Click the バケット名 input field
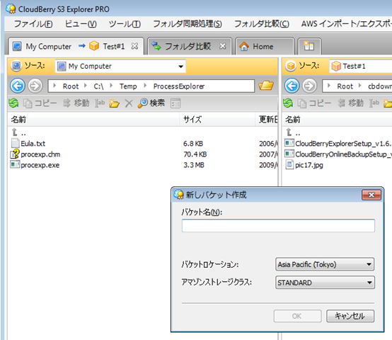392x340 pixels. (x=278, y=226)
